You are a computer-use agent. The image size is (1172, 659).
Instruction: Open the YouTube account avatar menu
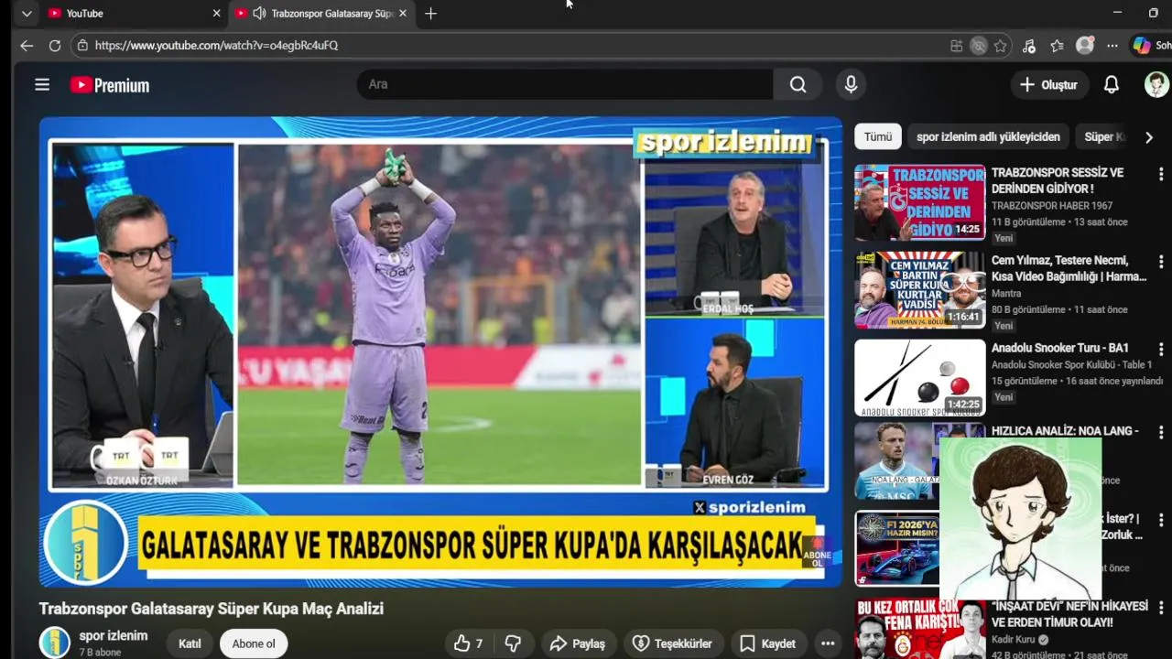click(x=1156, y=84)
